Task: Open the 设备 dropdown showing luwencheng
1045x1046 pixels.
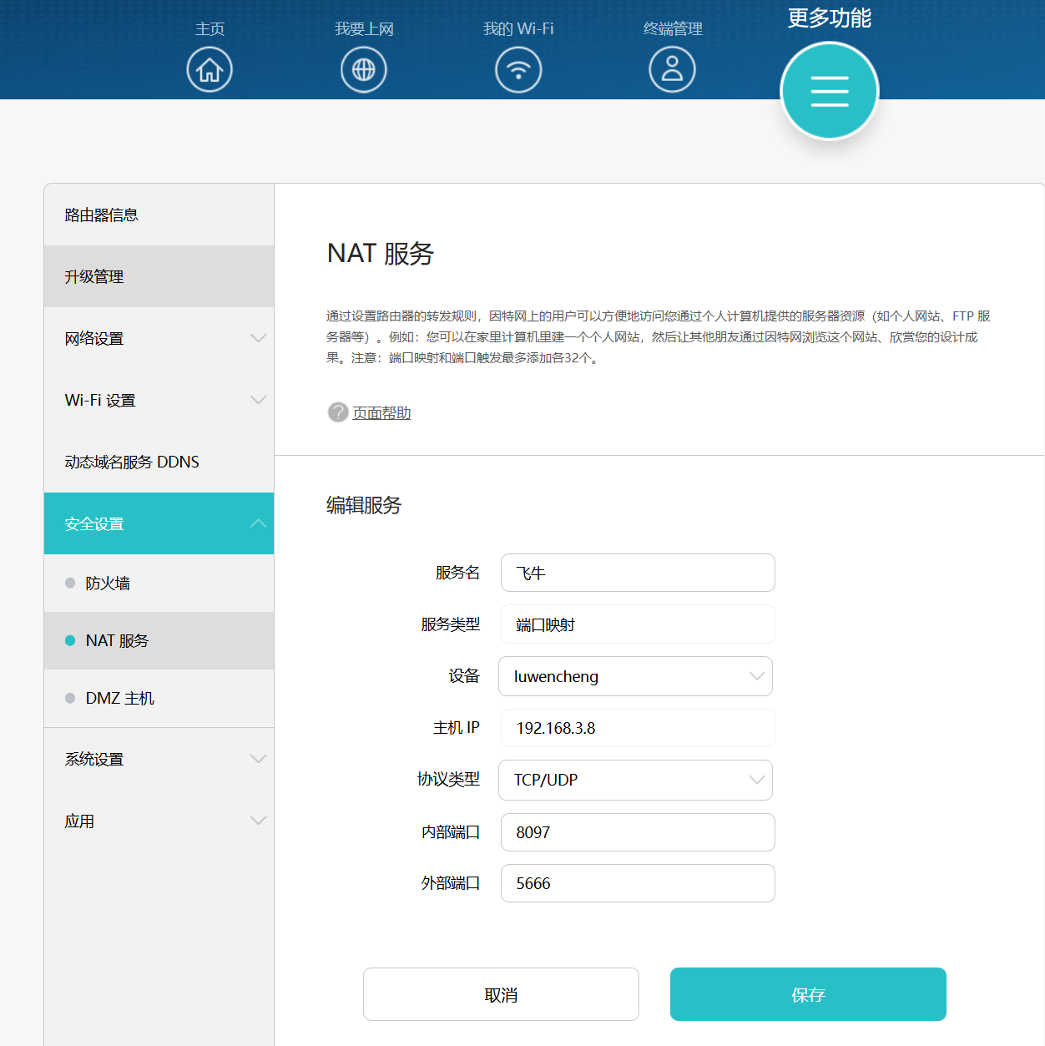Action: tap(635, 676)
